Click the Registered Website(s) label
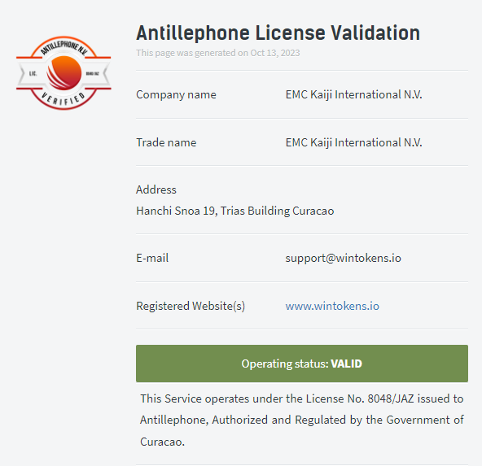The width and height of the screenshot is (482, 466). [191, 306]
